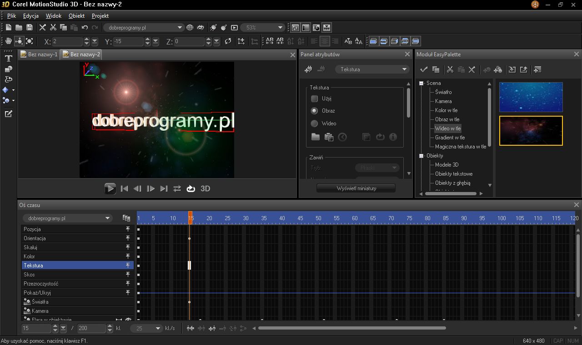Click the add plugin icon in attributes panel
The height and width of the screenshot is (345, 582).
pyautogui.click(x=309, y=69)
